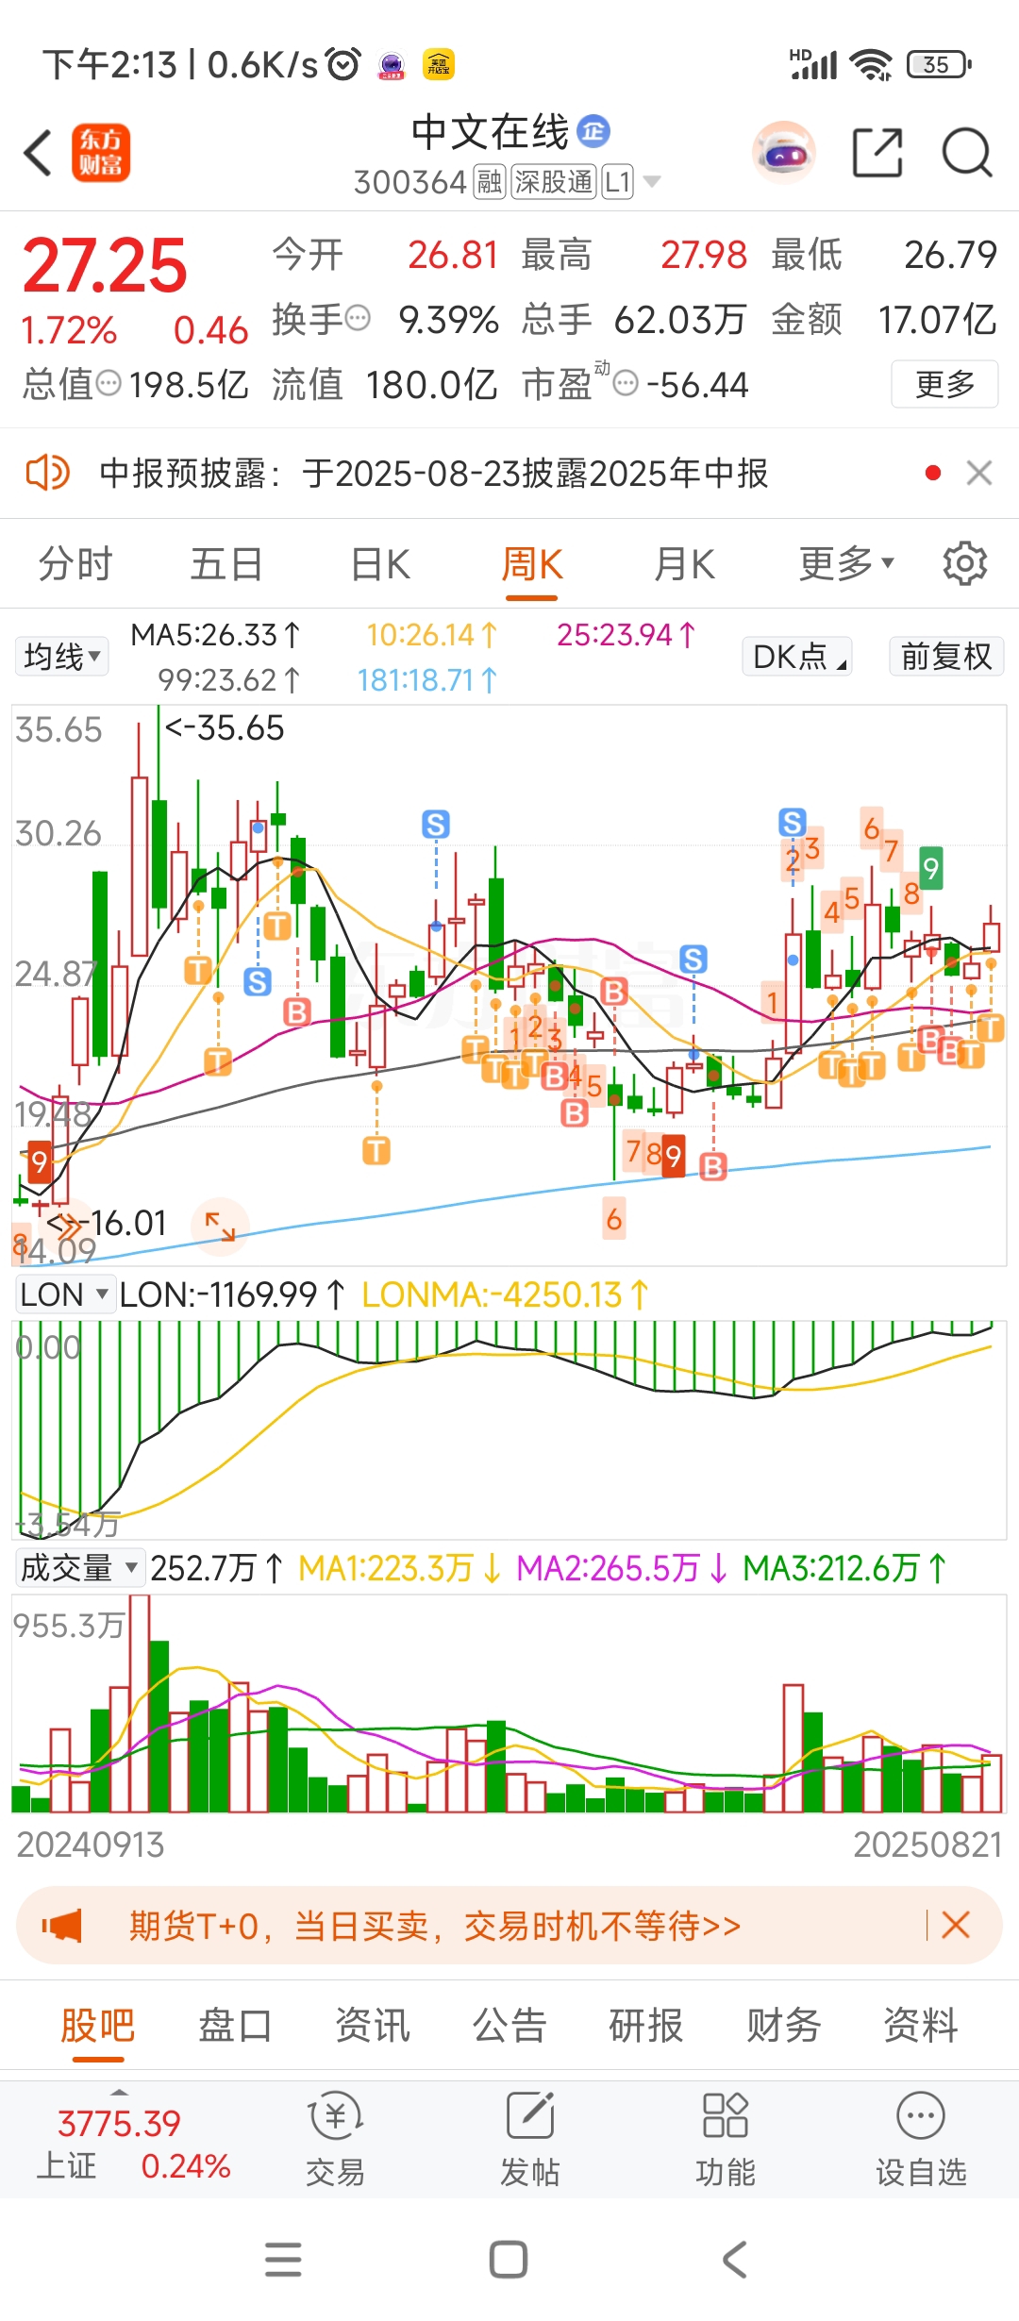Viewport: 1019px width, 2321px height.
Task: Tap the 设自选 add watchlist icon
Action: tap(921, 2116)
